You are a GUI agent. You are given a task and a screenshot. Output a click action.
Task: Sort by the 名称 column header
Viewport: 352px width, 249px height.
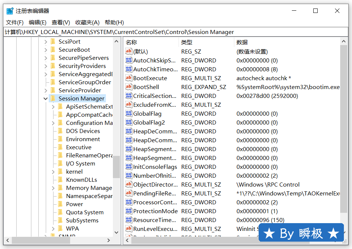click(131, 42)
